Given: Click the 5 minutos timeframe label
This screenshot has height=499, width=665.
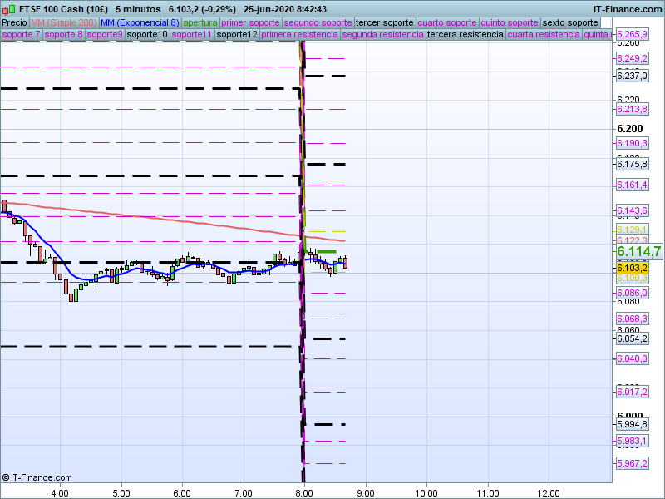Looking at the screenshot, I should [139, 7].
